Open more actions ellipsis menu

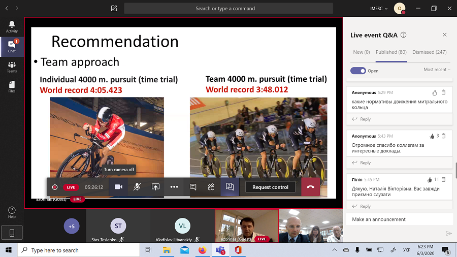click(x=174, y=187)
